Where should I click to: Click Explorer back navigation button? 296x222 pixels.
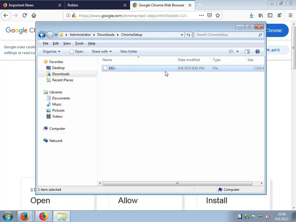coord(42,35)
